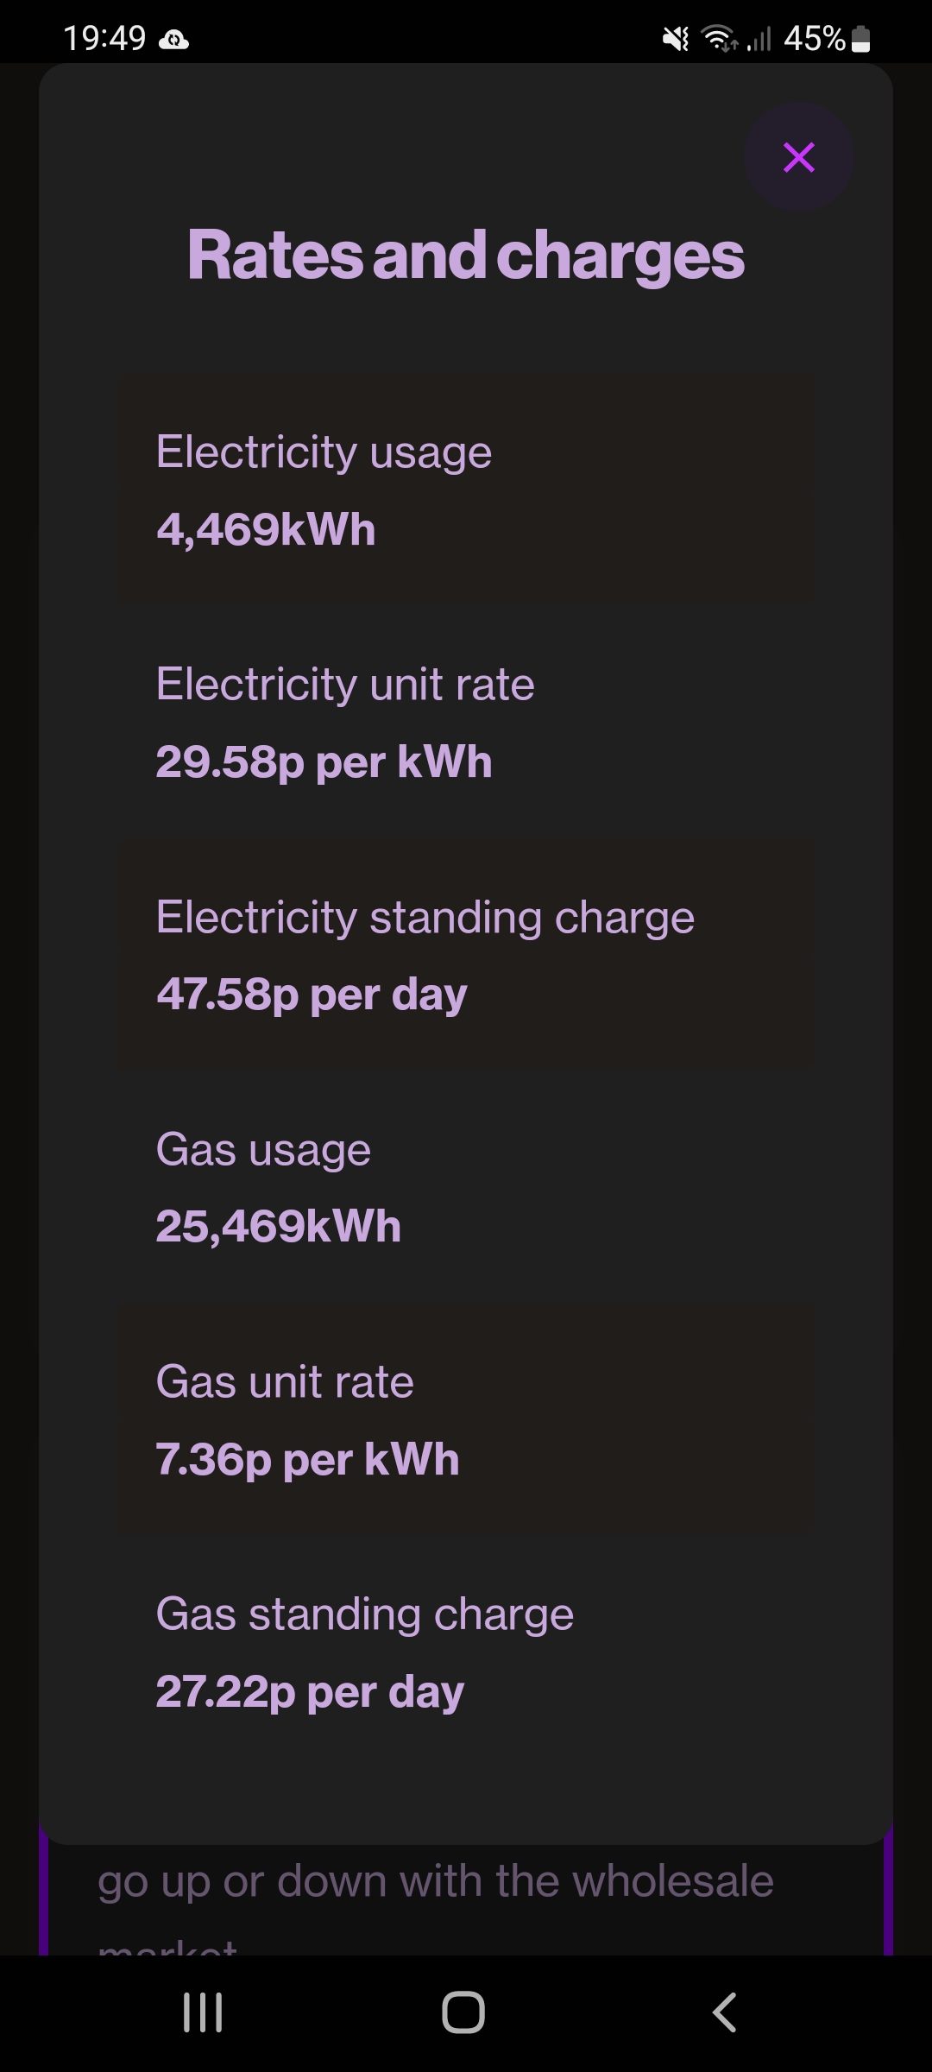Tap the 19:49 clock in status bar
Image resolution: width=932 pixels, height=2072 pixels.
tap(104, 38)
